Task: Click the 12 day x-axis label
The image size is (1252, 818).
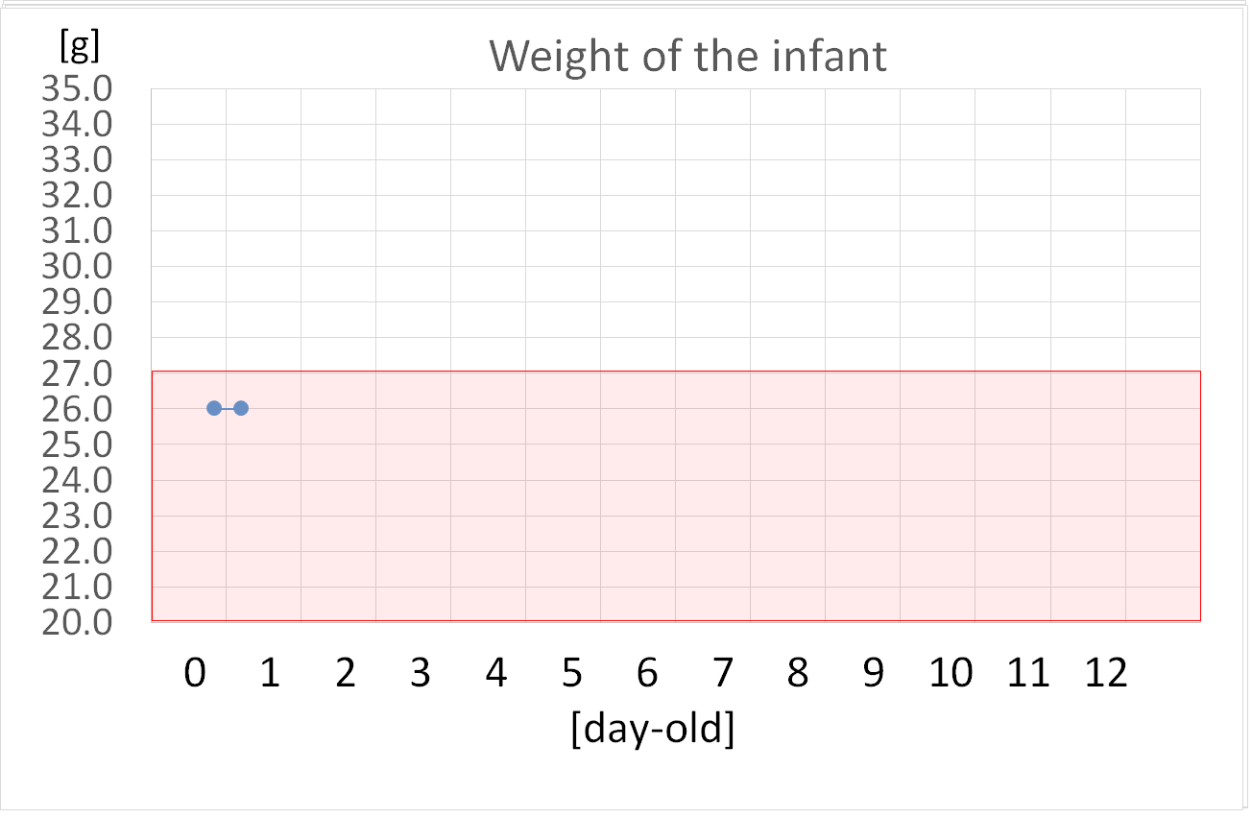Action: [x=1105, y=674]
